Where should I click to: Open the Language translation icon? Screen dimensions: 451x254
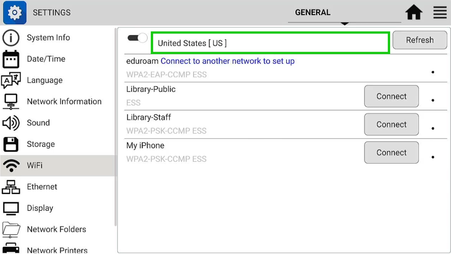11,80
